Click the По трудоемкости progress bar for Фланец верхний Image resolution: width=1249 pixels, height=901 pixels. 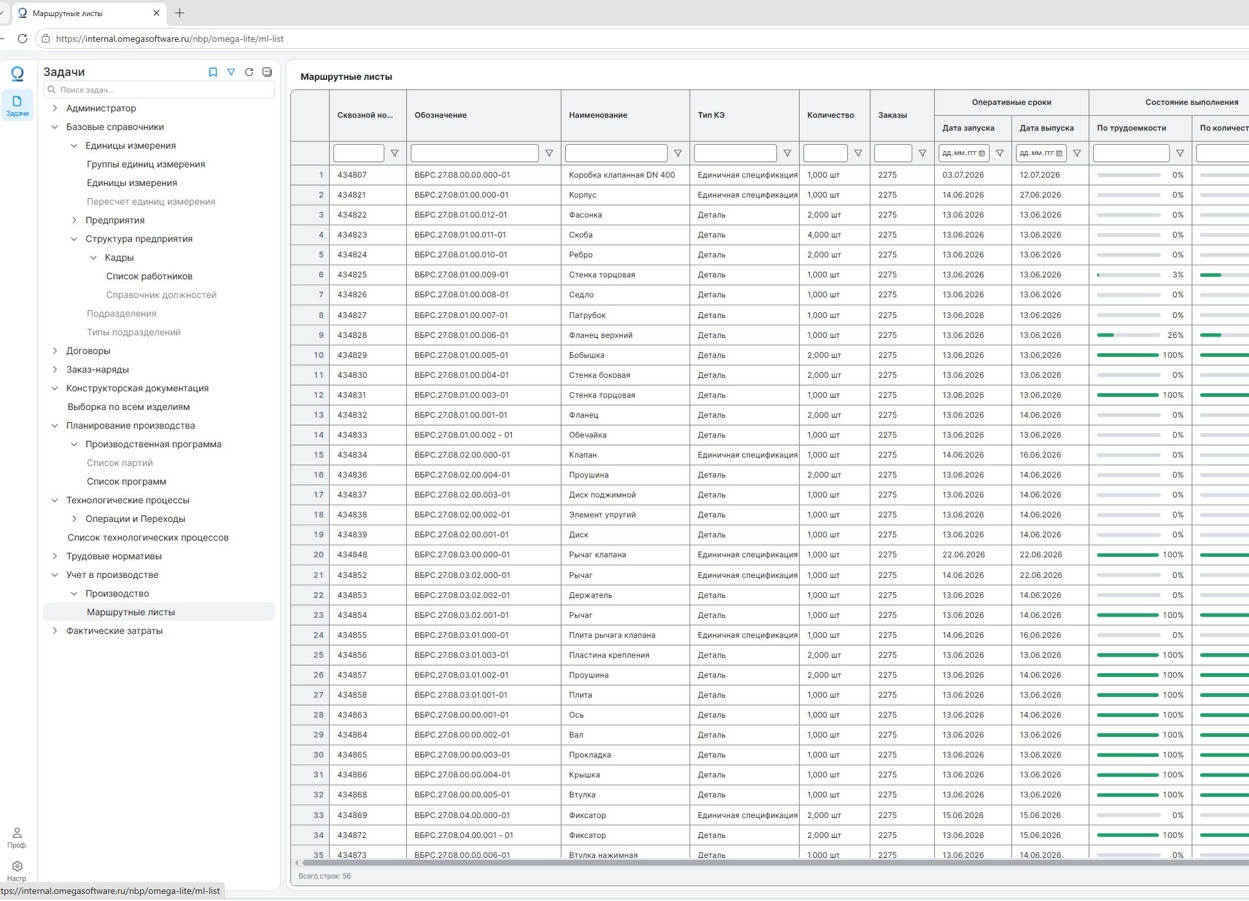click(1129, 335)
